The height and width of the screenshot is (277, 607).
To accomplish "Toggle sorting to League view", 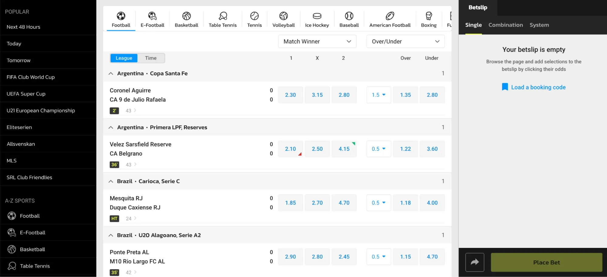I will click(124, 58).
